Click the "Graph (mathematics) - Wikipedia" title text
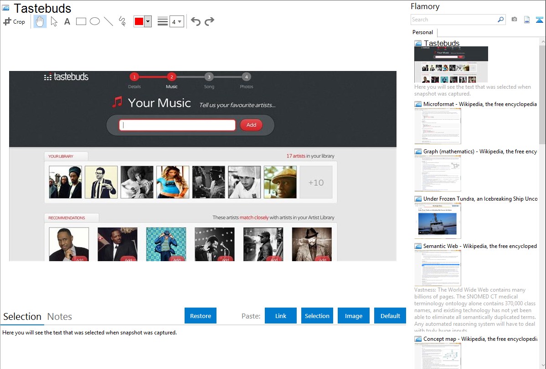The height and width of the screenshot is (369, 546). (x=480, y=152)
